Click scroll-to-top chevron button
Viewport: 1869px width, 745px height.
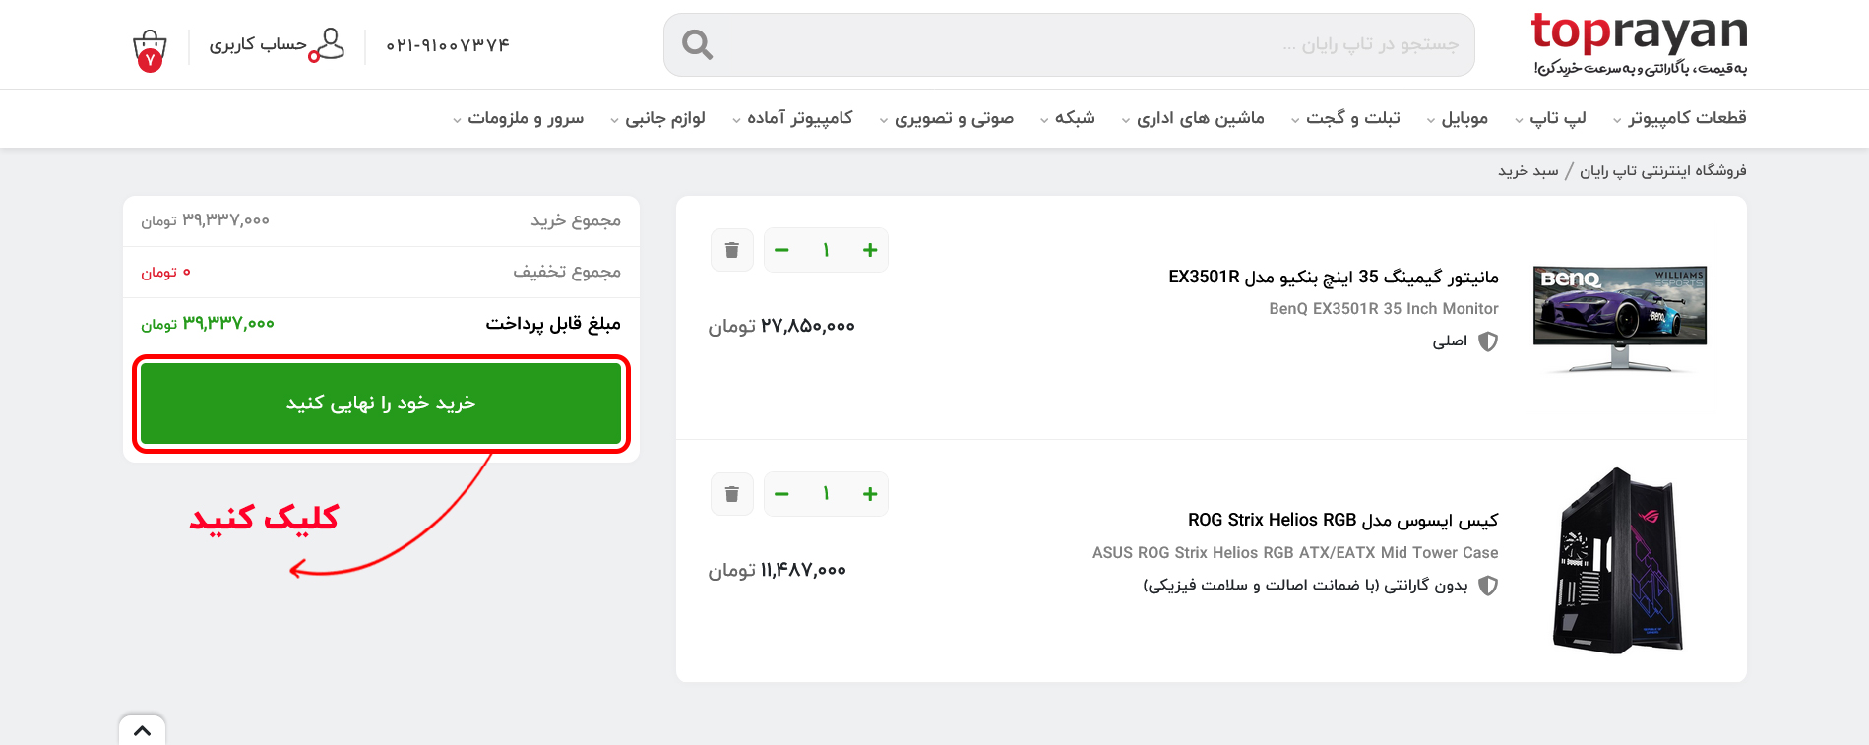click(x=142, y=730)
